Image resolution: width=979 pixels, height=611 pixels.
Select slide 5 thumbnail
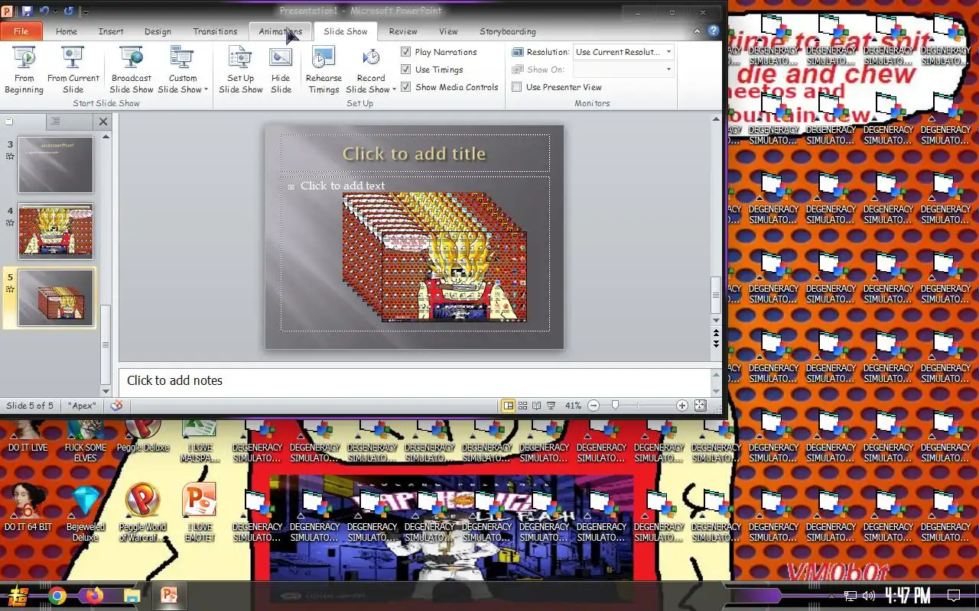tap(56, 298)
